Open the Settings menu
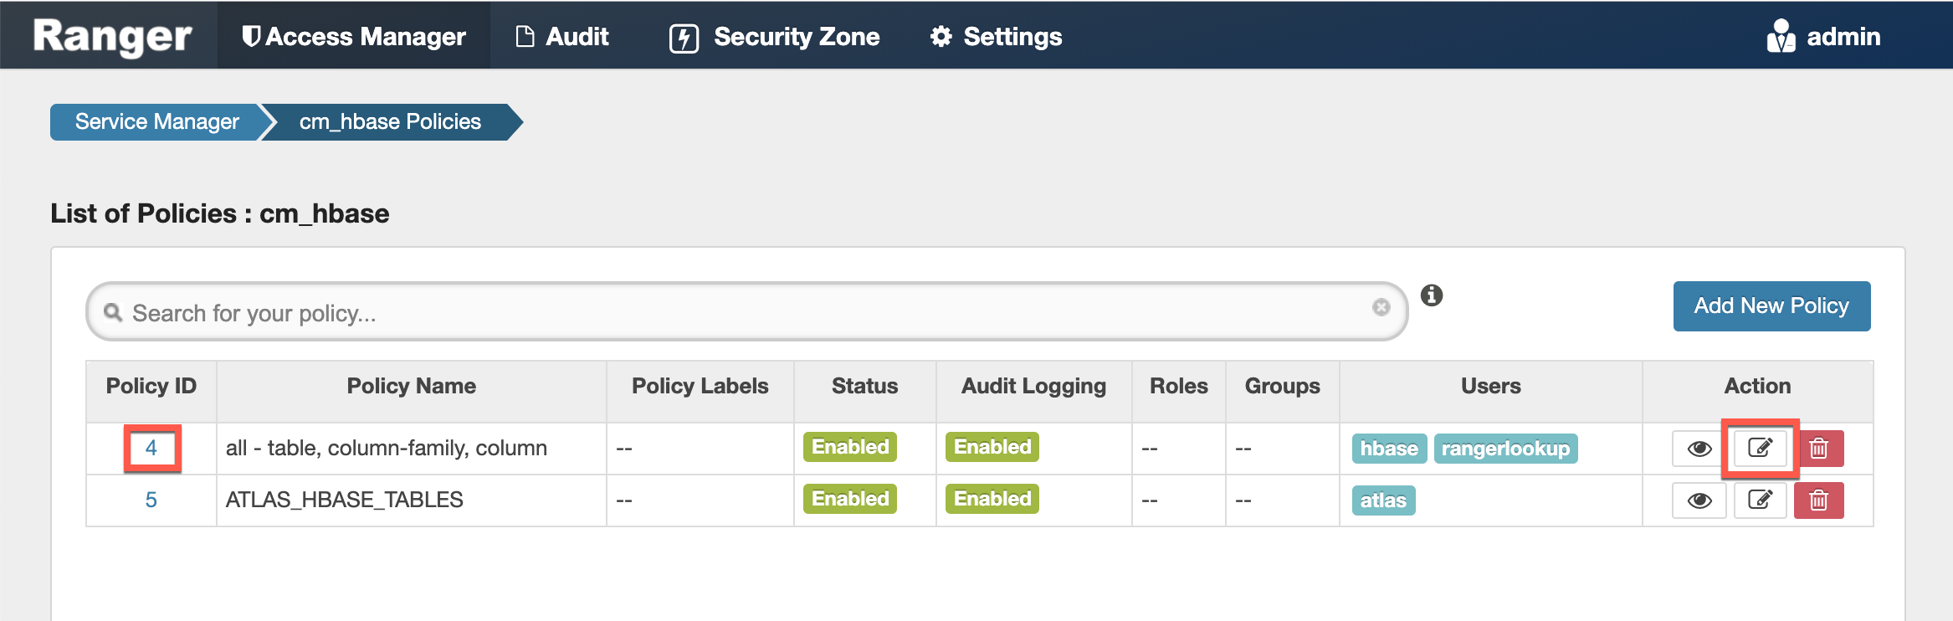This screenshot has height=621, width=1953. (x=997, y=37)
